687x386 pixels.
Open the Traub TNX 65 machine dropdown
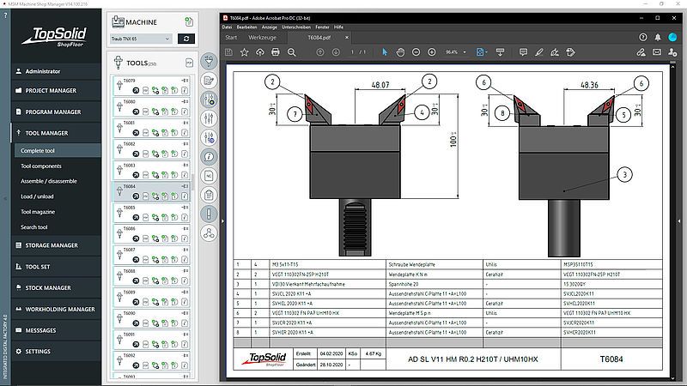pyautogui.click(x=142, y=39)
